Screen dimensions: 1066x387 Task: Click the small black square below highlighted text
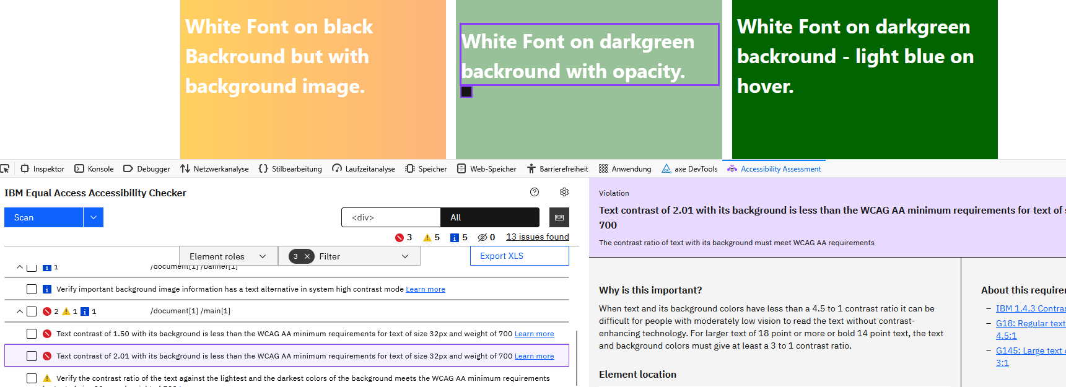pyautogui.click(x=466, y=92)
